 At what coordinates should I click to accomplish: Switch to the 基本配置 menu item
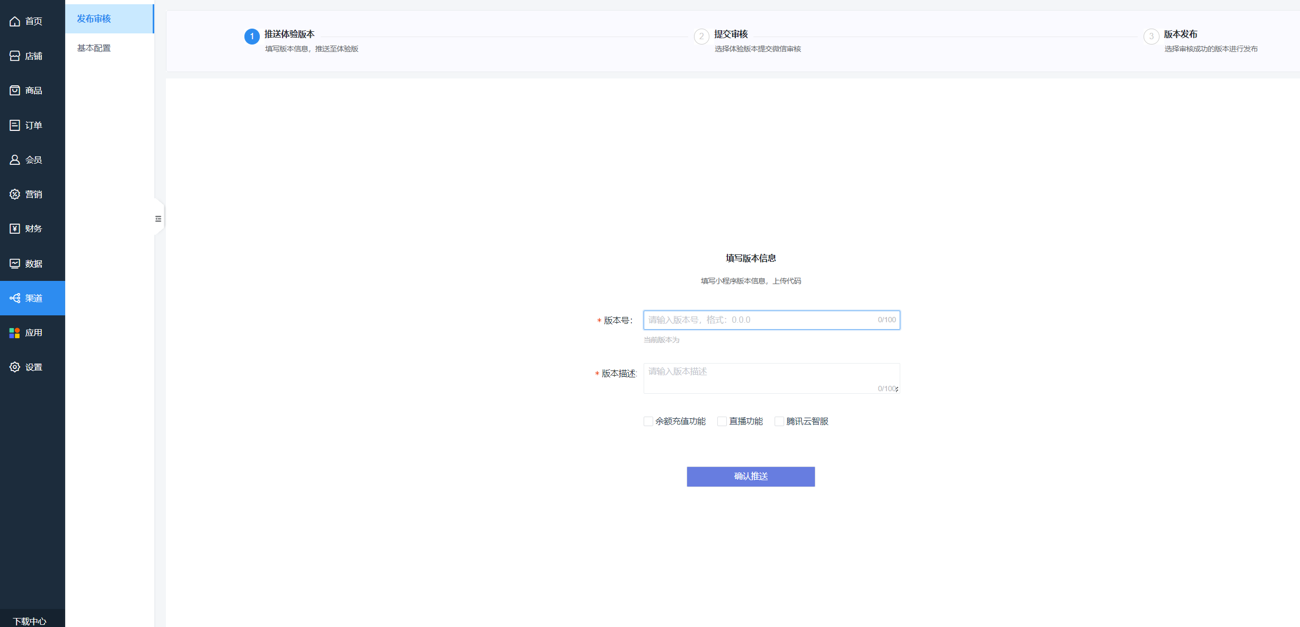pyautogui.click(x=94, y=48)
